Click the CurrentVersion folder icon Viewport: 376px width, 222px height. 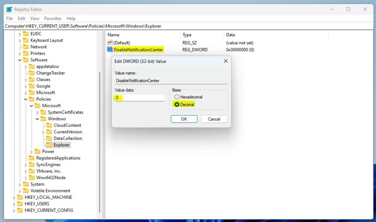point(49,132)
